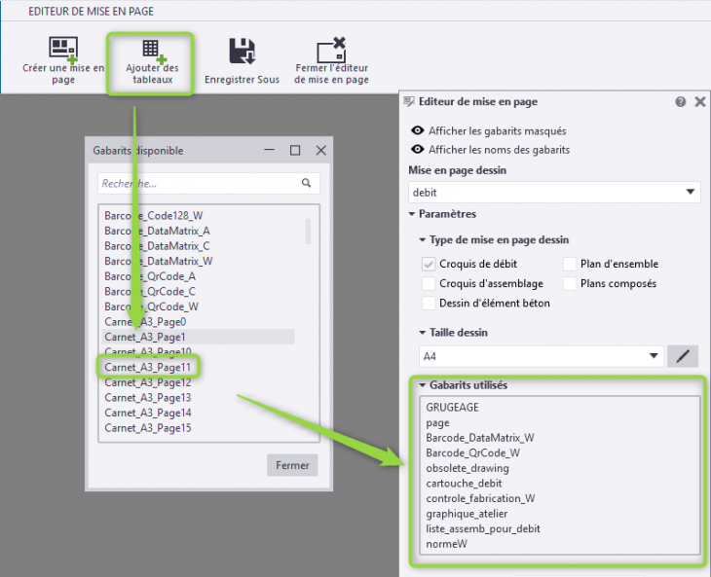Image resolution: width=711 pixels, height=577 pixels.
Task: Select Carnet_A3_Page12 in the list
Action: pos(148,382)
